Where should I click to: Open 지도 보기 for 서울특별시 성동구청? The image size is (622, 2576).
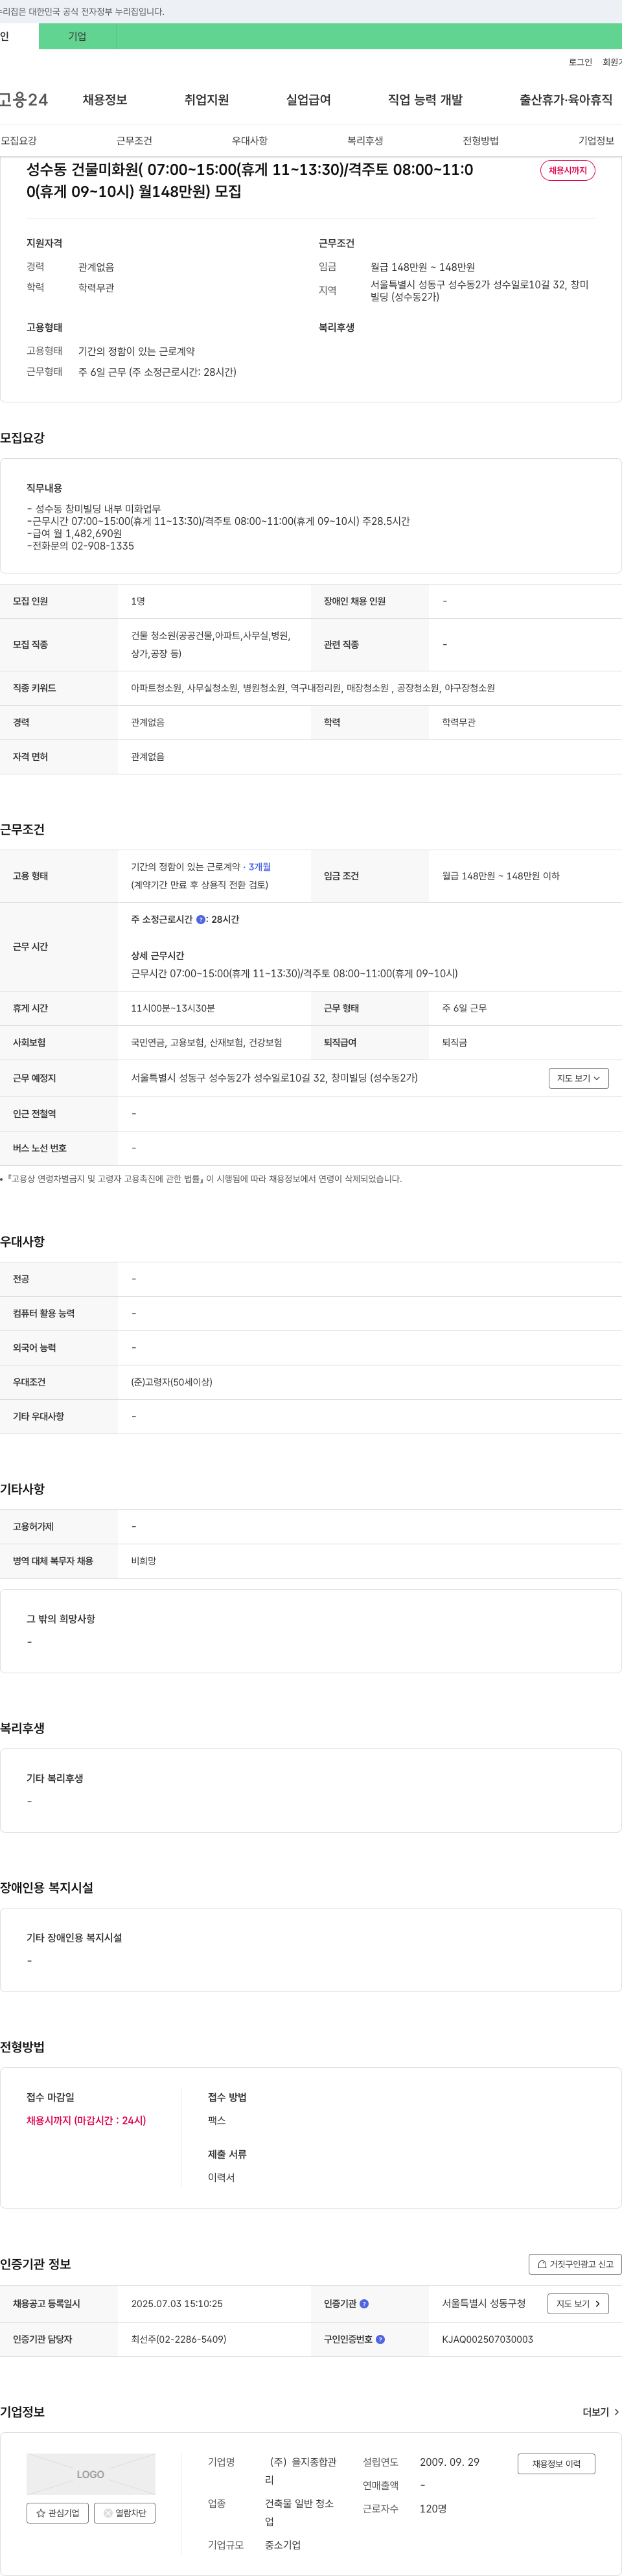578,2304
